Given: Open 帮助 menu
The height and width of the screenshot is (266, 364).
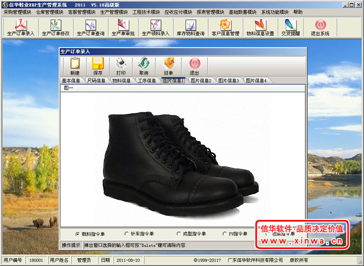Looking at the screenshot, I should (x=298, y=12).
